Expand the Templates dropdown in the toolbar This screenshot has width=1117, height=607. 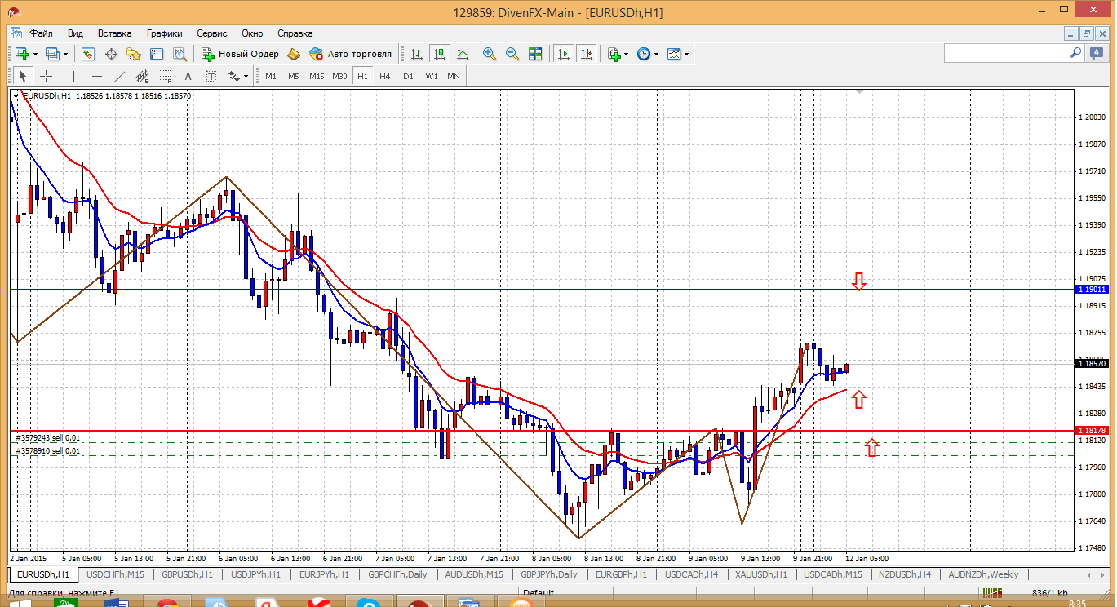coord(686,54)
